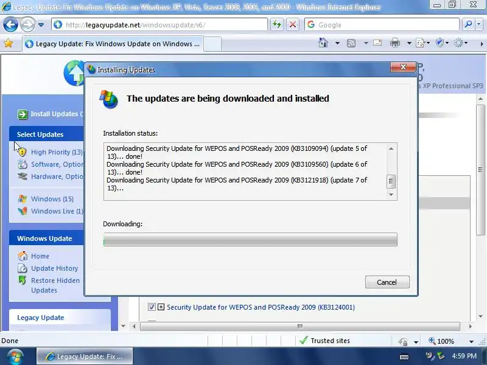This screenshot has height=365, width=487.
Task: Click Restore Hidden Updates green icon
Action: (x=23, y=280)
